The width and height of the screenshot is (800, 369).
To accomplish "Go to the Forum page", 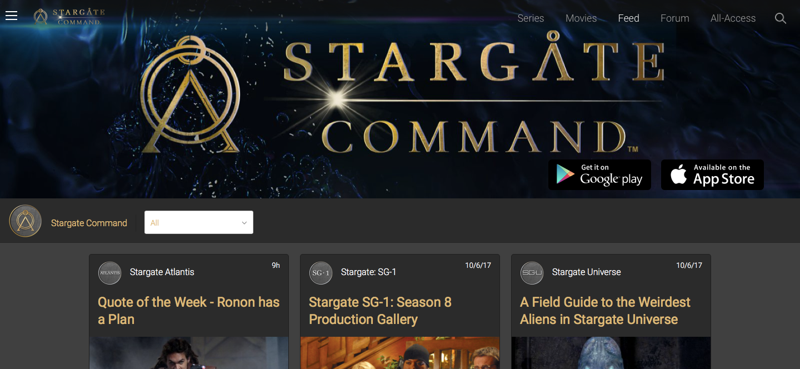I will click(675, 18).
